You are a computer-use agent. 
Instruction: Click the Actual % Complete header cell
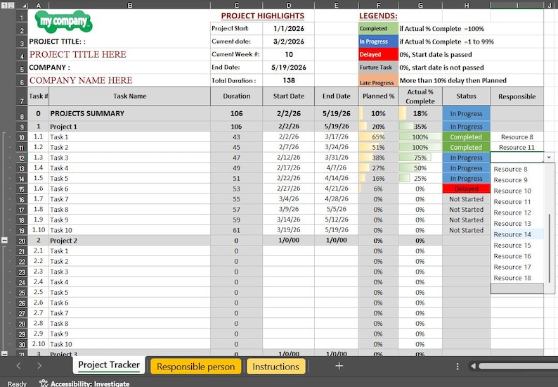click(420, 96)
